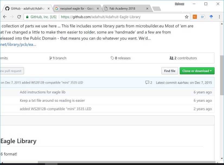Open the commit comments bubble icon
224x165 pixels.
(x=147, y=83)
